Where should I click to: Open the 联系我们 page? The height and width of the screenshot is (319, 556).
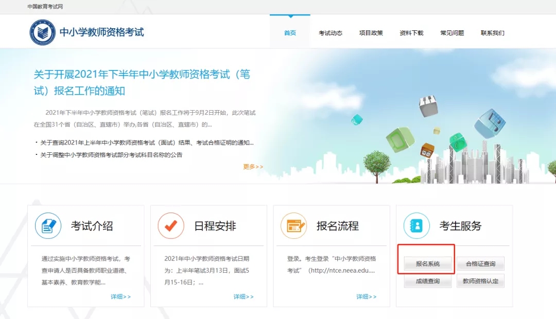point(492,32)
